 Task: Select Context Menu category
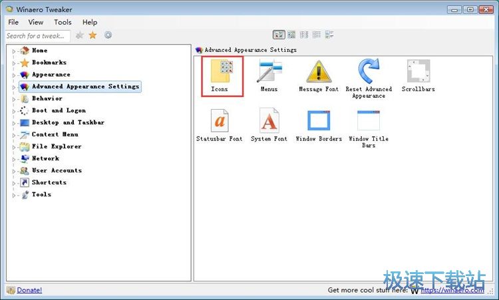[55, 134]
